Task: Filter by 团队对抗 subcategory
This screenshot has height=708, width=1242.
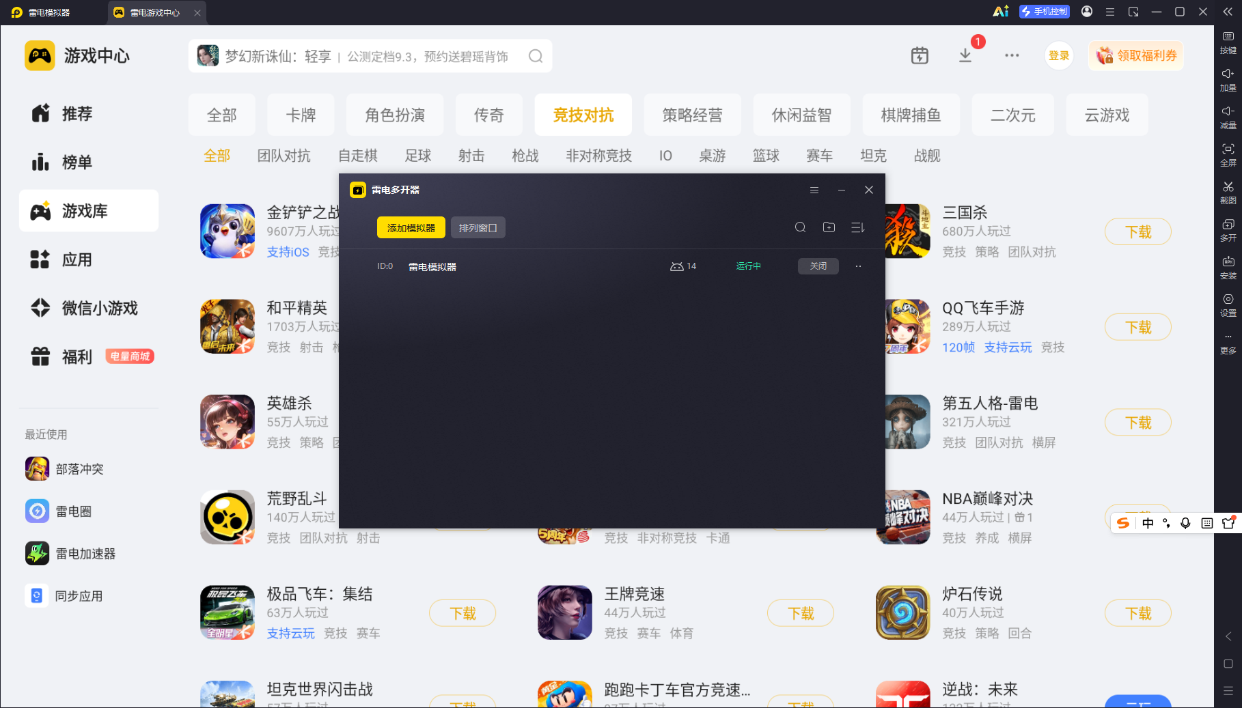Action: click(x=284, y=156)
